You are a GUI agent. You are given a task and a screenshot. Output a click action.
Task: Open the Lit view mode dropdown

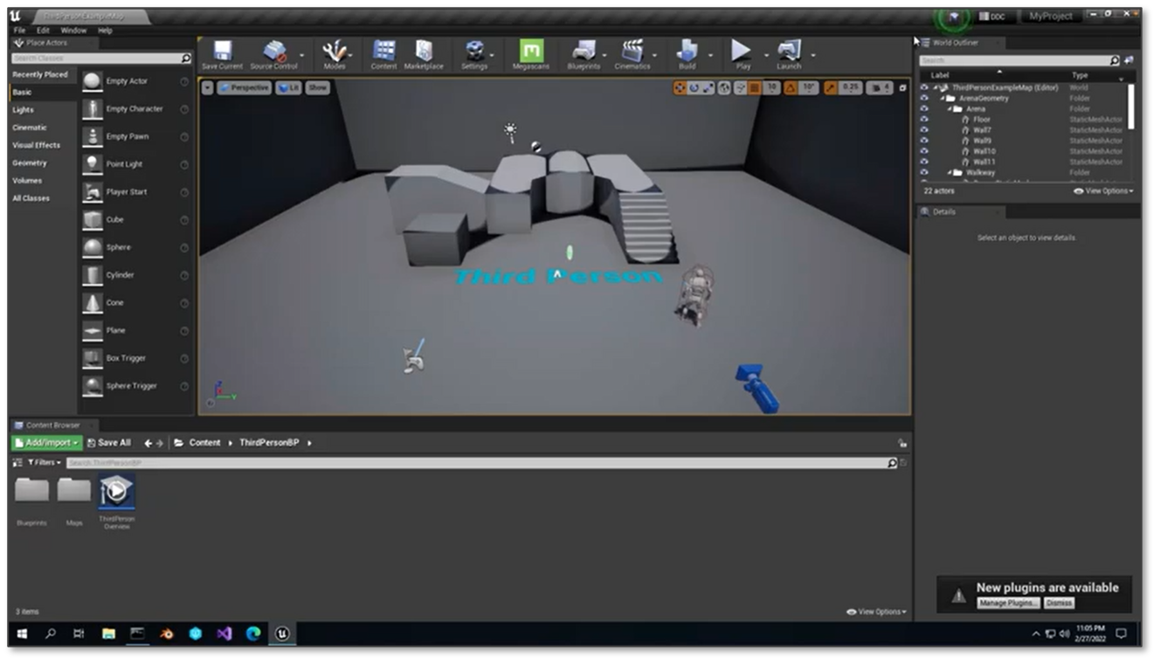pyautogui.click(x=288, y=87)
